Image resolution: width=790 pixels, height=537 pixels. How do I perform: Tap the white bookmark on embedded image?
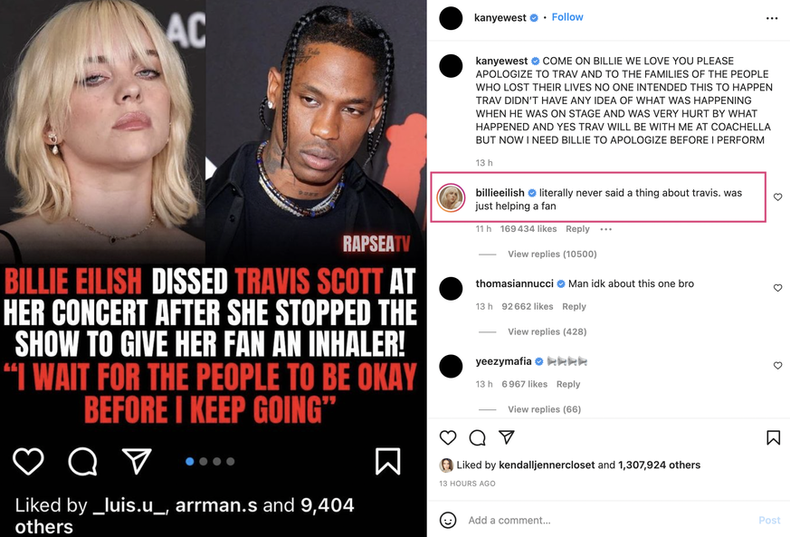(387, 461)
